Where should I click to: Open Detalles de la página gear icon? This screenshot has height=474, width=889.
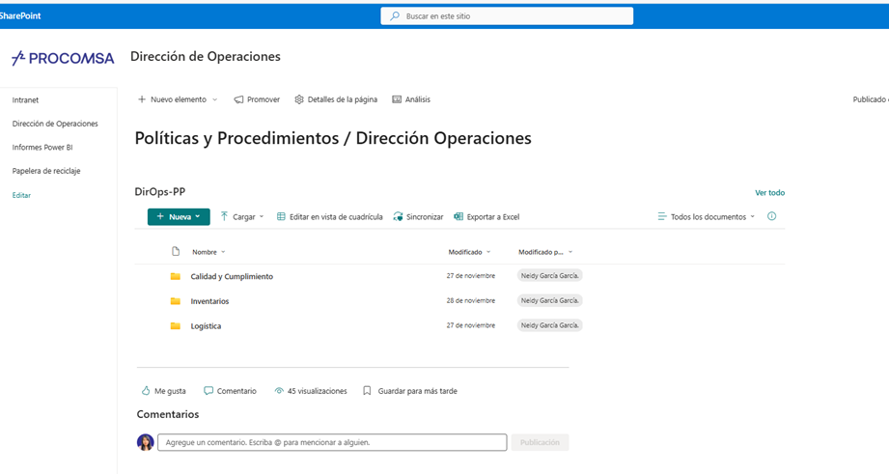pos(299,99)
